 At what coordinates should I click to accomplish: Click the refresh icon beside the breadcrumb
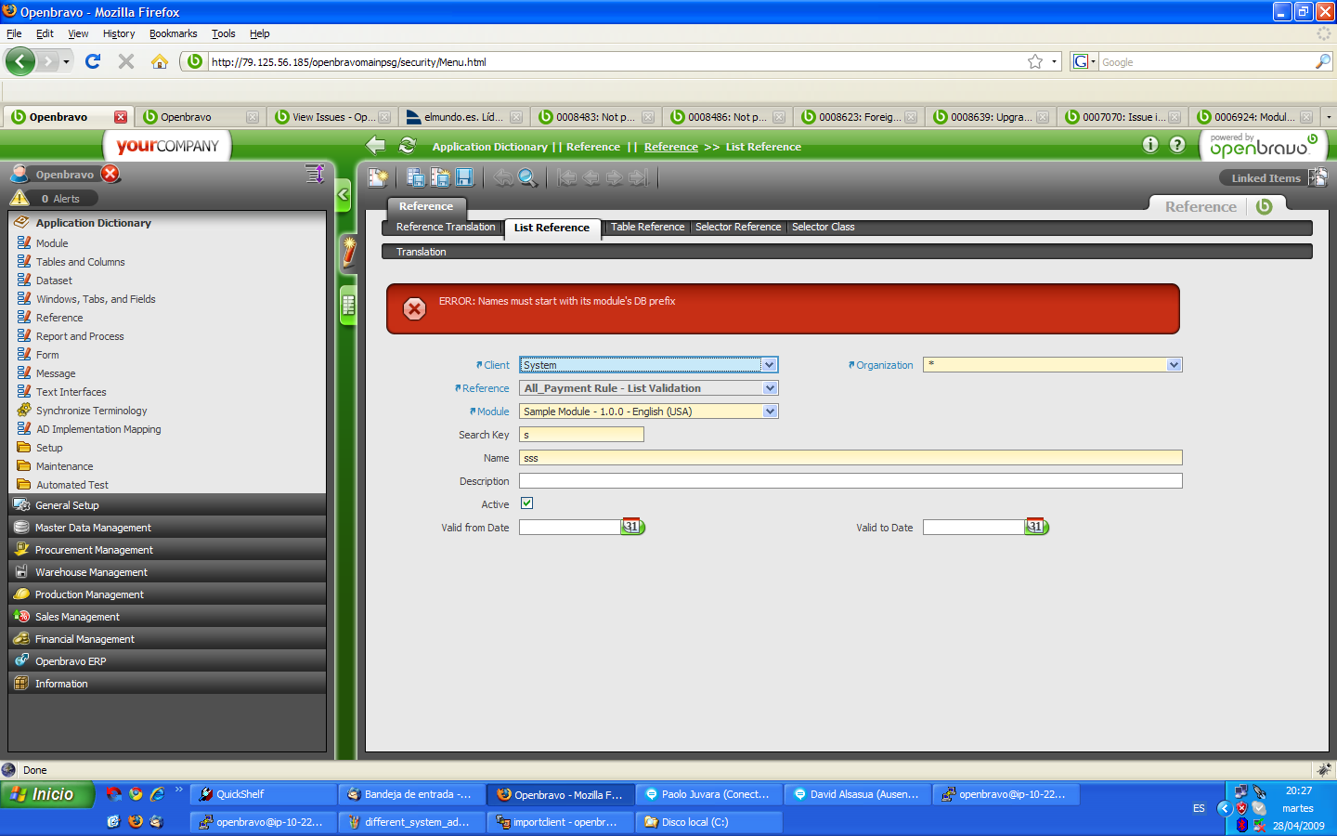(407, 146)
